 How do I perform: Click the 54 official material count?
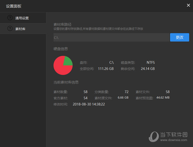coord(86,98)
